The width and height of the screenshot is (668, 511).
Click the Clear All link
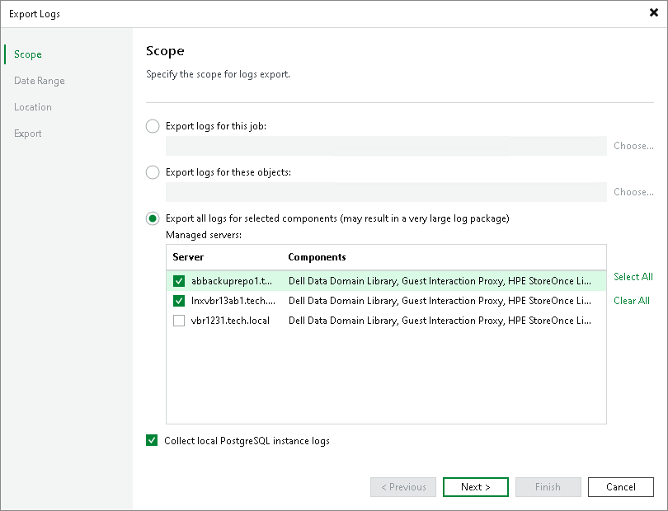(x=632, y=301)
